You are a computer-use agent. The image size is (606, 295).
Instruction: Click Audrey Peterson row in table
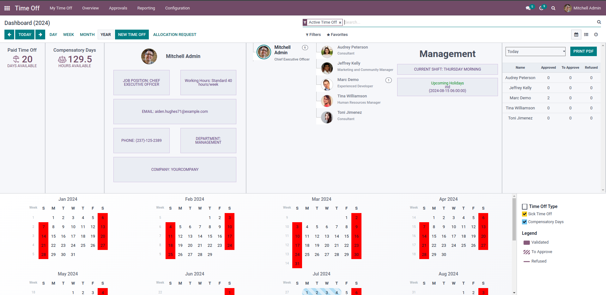coord(551,78)
